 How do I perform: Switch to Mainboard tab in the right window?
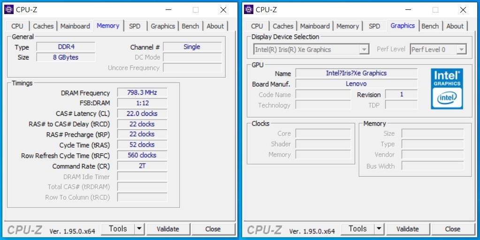(x=315, y=26)
